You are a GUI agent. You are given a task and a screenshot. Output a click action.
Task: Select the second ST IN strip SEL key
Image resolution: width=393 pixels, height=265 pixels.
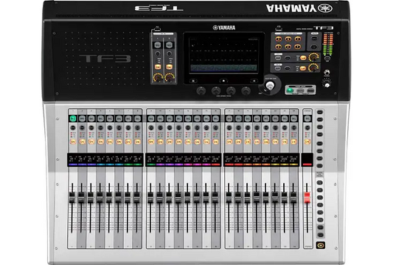(169, 46)
